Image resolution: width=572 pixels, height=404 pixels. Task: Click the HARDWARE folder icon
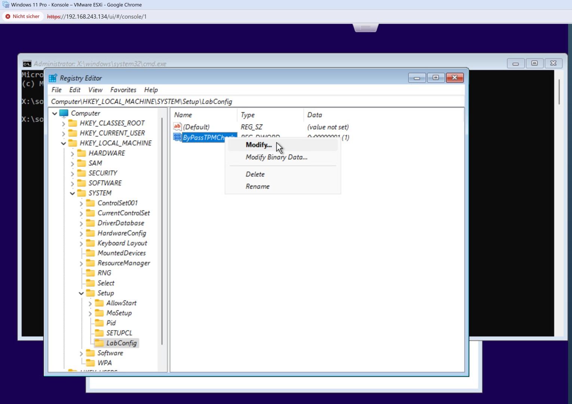tap(82, 153)
